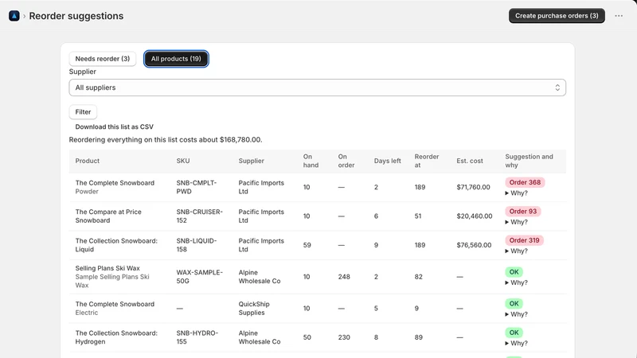Click the 230 on order value
Viewport: 637px width, 358px height.
click(344, 337)
